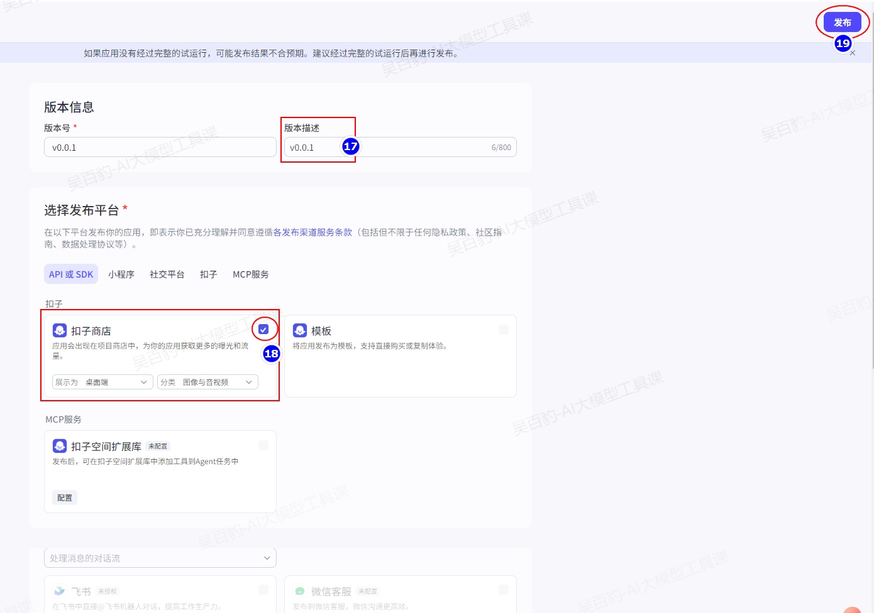The height and width of the screenshot is (613, 874).
Task: Click the 模板 card description text
Action: [x=371, y=346]
